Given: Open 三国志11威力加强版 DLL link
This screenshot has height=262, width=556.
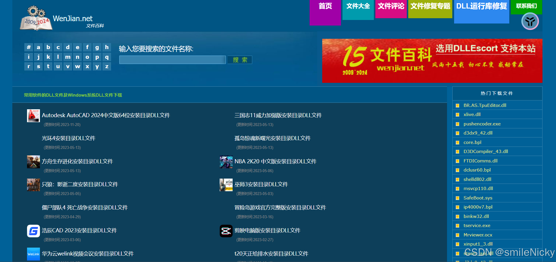Looking at the screenshot, I should [278, 115].
